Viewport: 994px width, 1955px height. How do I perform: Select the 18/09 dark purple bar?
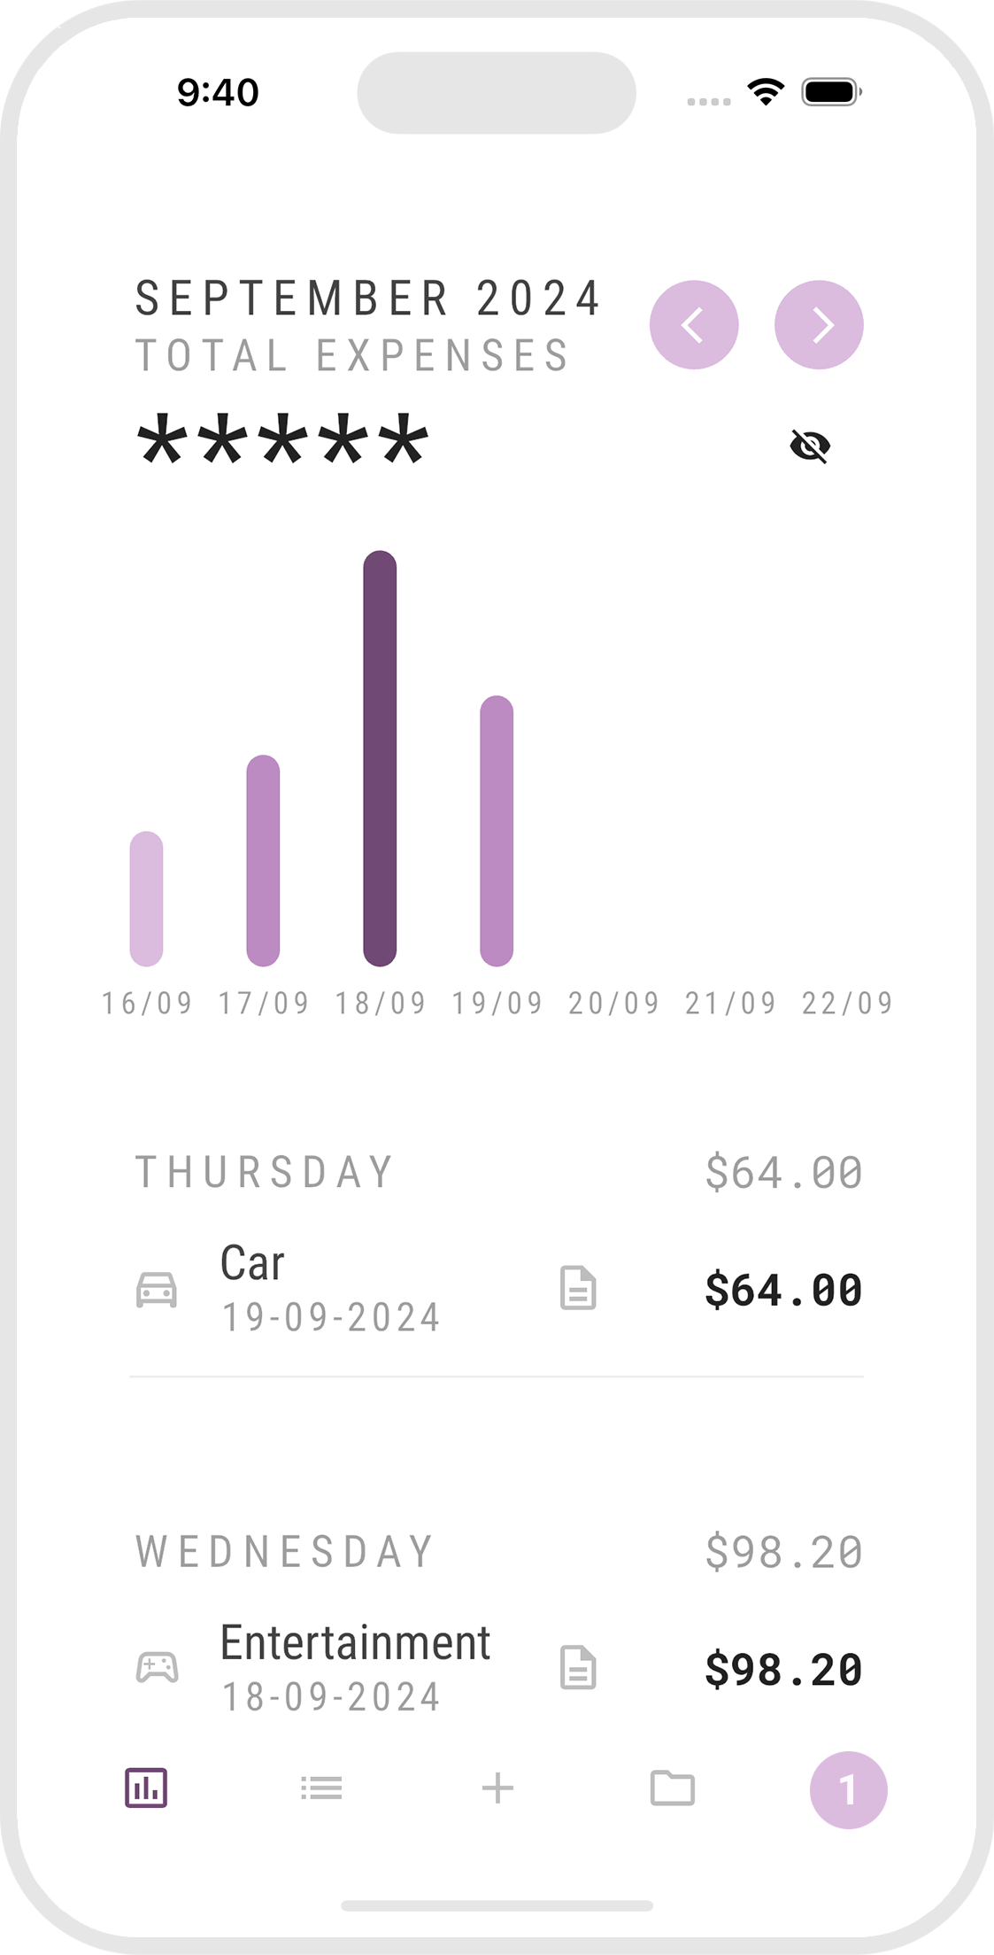[x=380, y=758]
